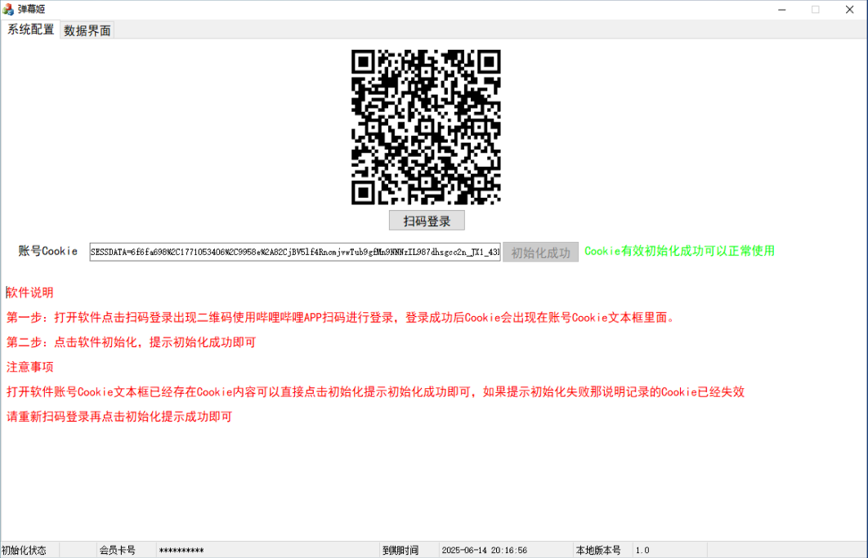Click the line starting 打开软件账号Cookie文本框
This screenshot has height=558, width=868.
pyautogui.click(x=375, y=392)
